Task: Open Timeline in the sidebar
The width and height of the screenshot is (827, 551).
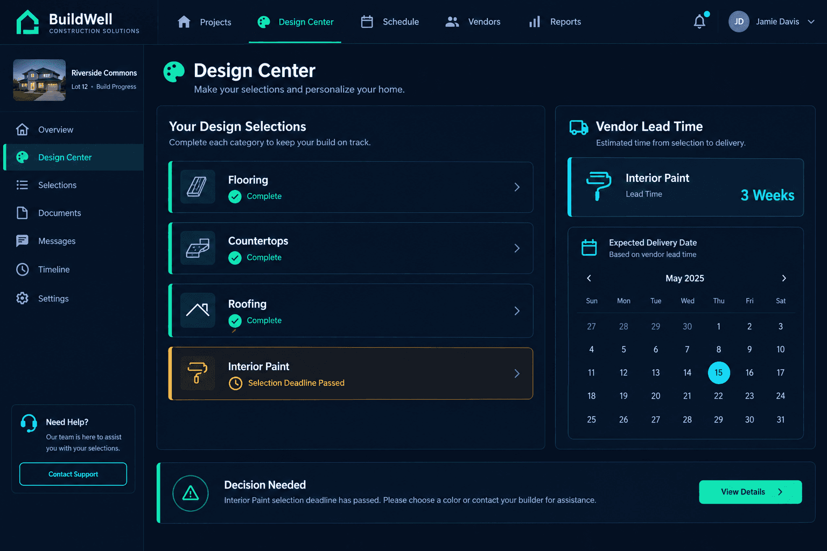Action: [x=73, y=270]
